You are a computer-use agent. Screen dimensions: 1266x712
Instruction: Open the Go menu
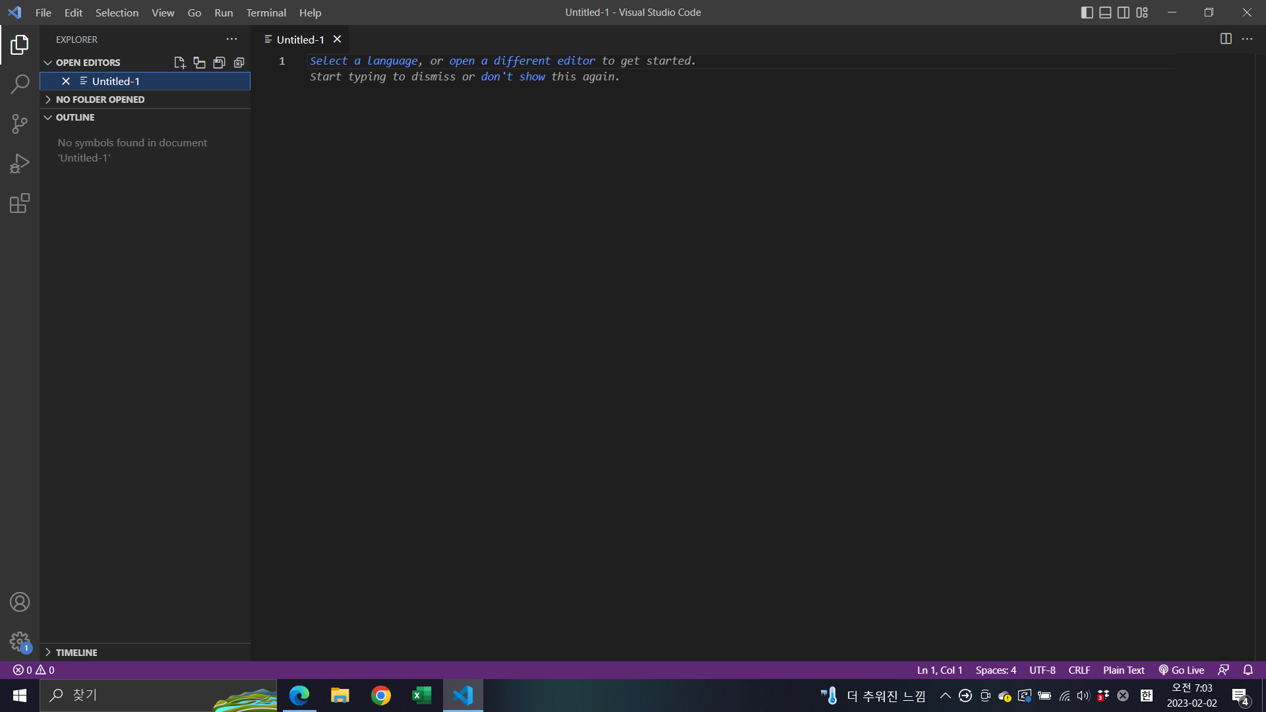click(x=194, y=13)
